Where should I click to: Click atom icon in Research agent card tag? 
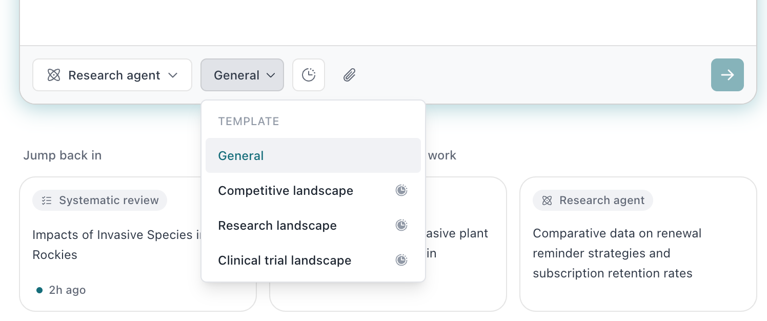coord(547,200)
